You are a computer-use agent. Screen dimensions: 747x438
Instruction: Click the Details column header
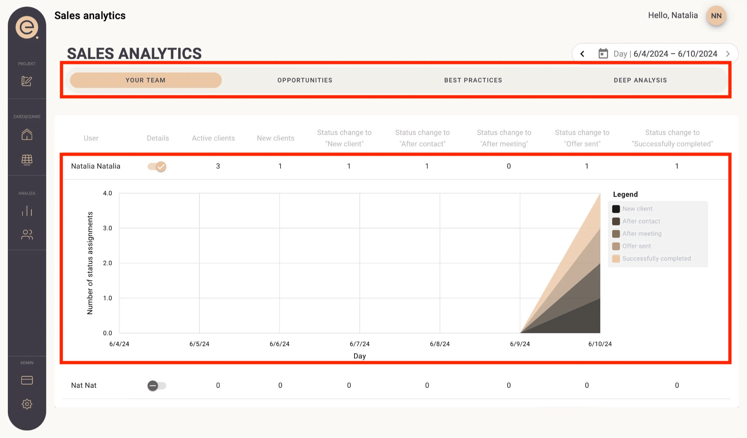158,138
